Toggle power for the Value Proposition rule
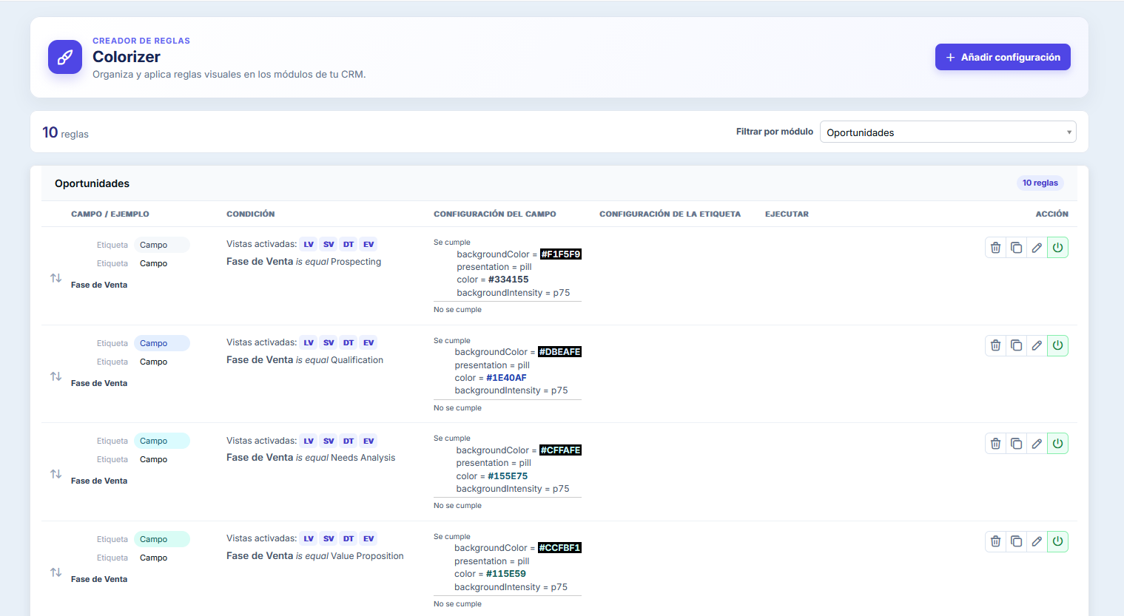 click(1057, 541)
